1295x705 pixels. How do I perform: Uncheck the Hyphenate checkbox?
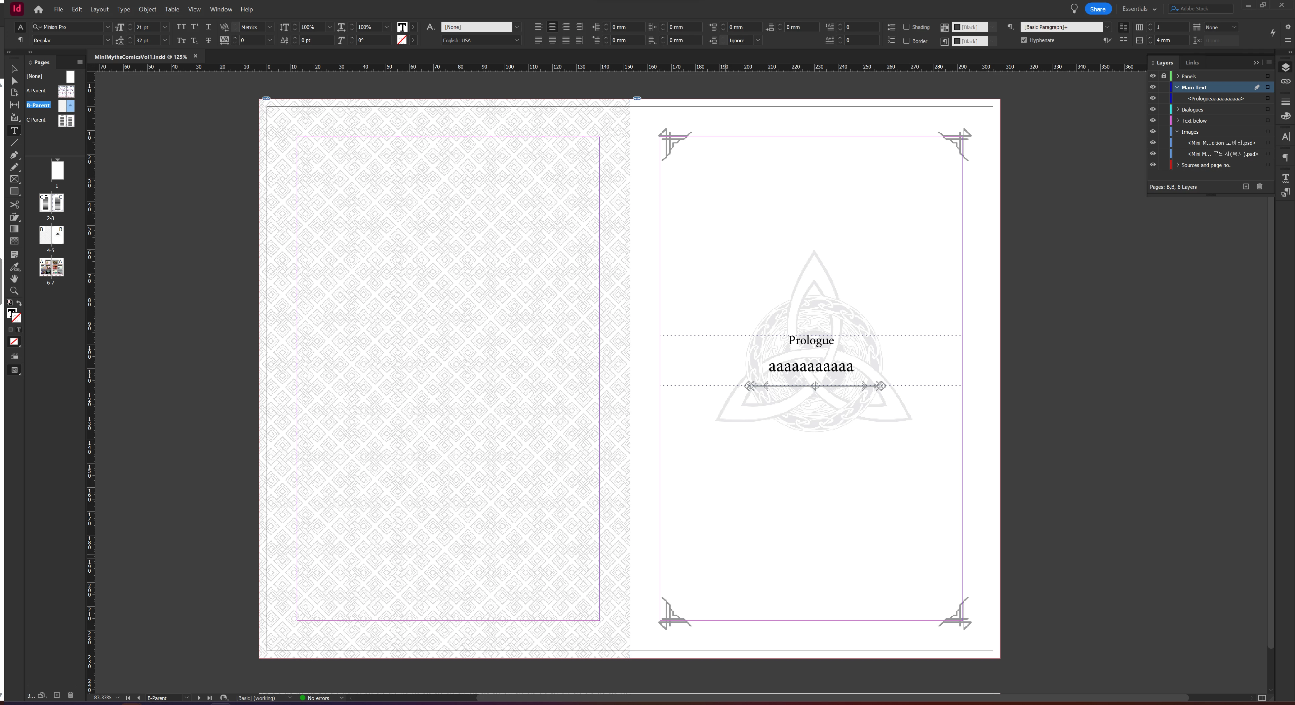click(x=1024, y=40)
